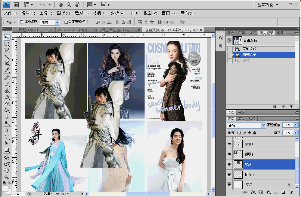This screenshot has height=197, width=301.
Task: Open the 不透明度 opacity slider arrow
Action: 296,125
